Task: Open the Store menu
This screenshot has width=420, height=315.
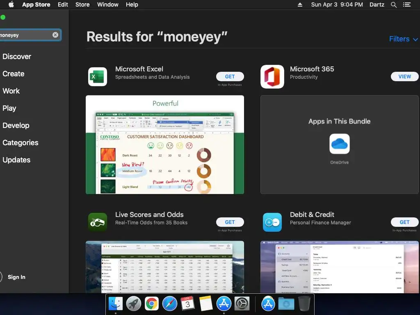Action: pyautogui.click(x=82, y=5)
